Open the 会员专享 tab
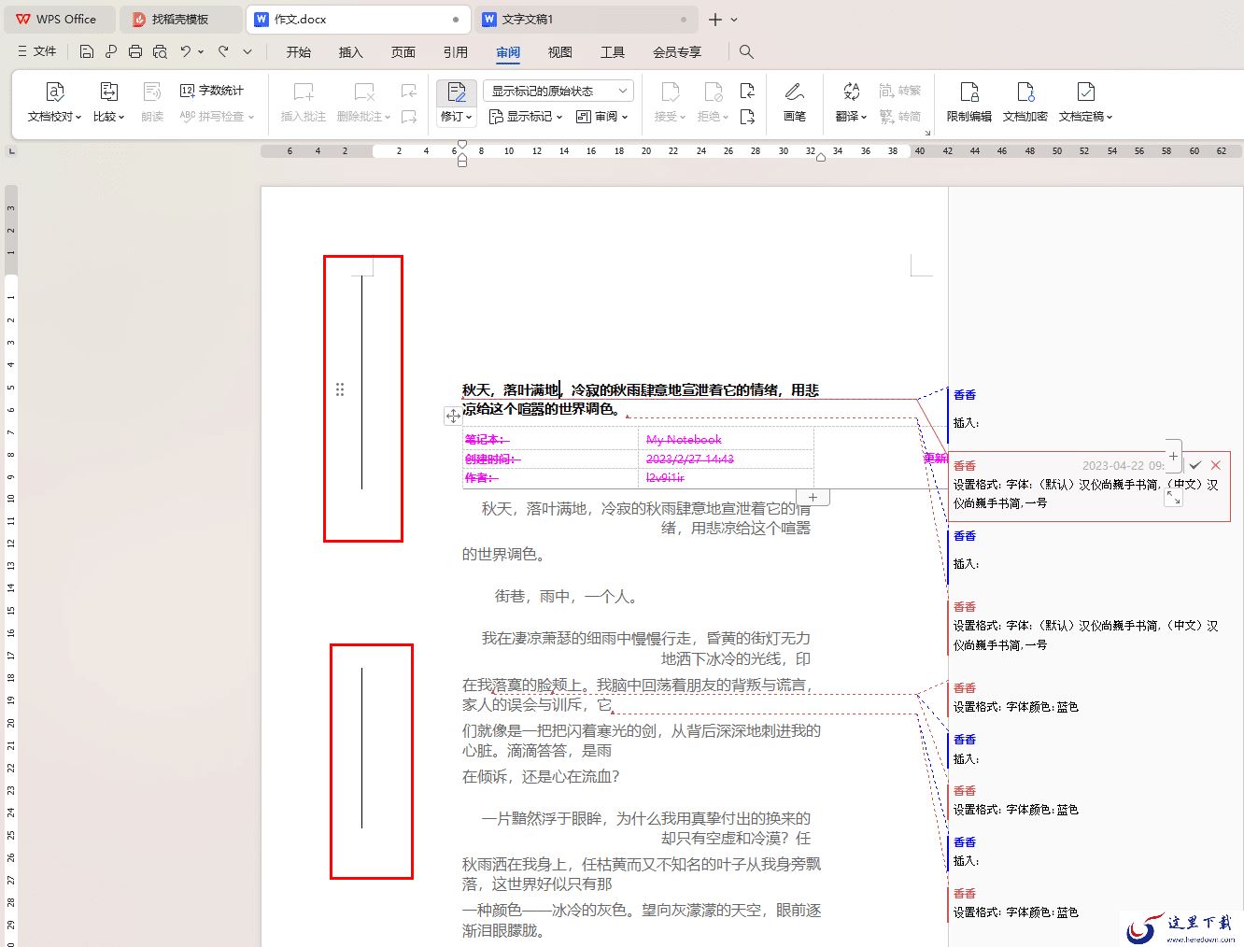Screen dimensions: 1244x947 [677, 52]
